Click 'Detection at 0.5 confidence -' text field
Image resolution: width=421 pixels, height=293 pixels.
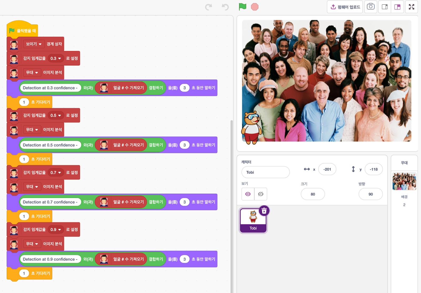(50, 145)
